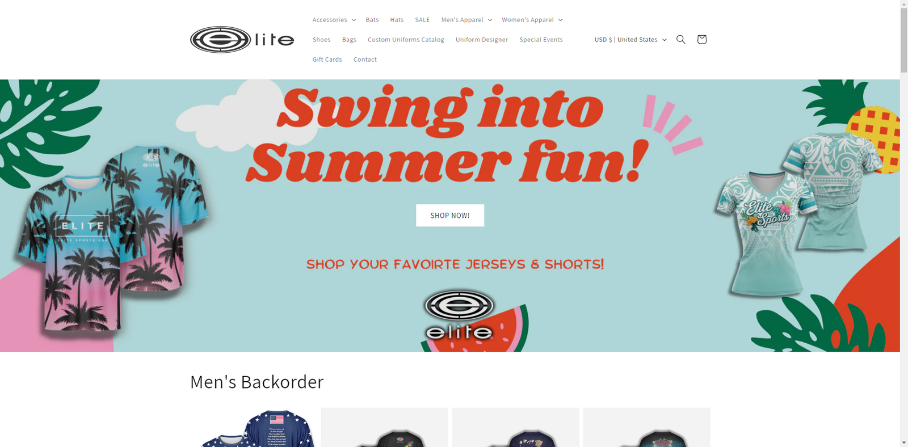The image size is (908, 447).
Task: Open USD United States currency selector
Action: [x=630, y=40]
